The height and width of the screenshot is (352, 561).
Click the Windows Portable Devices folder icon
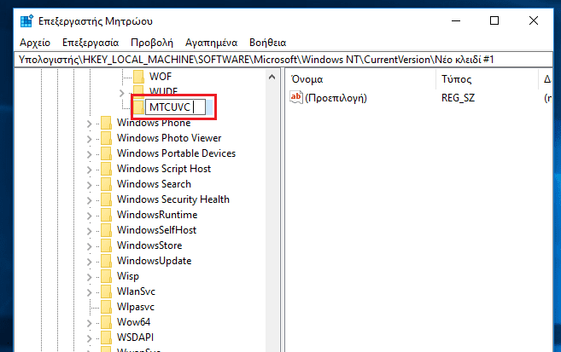[106, 153]
